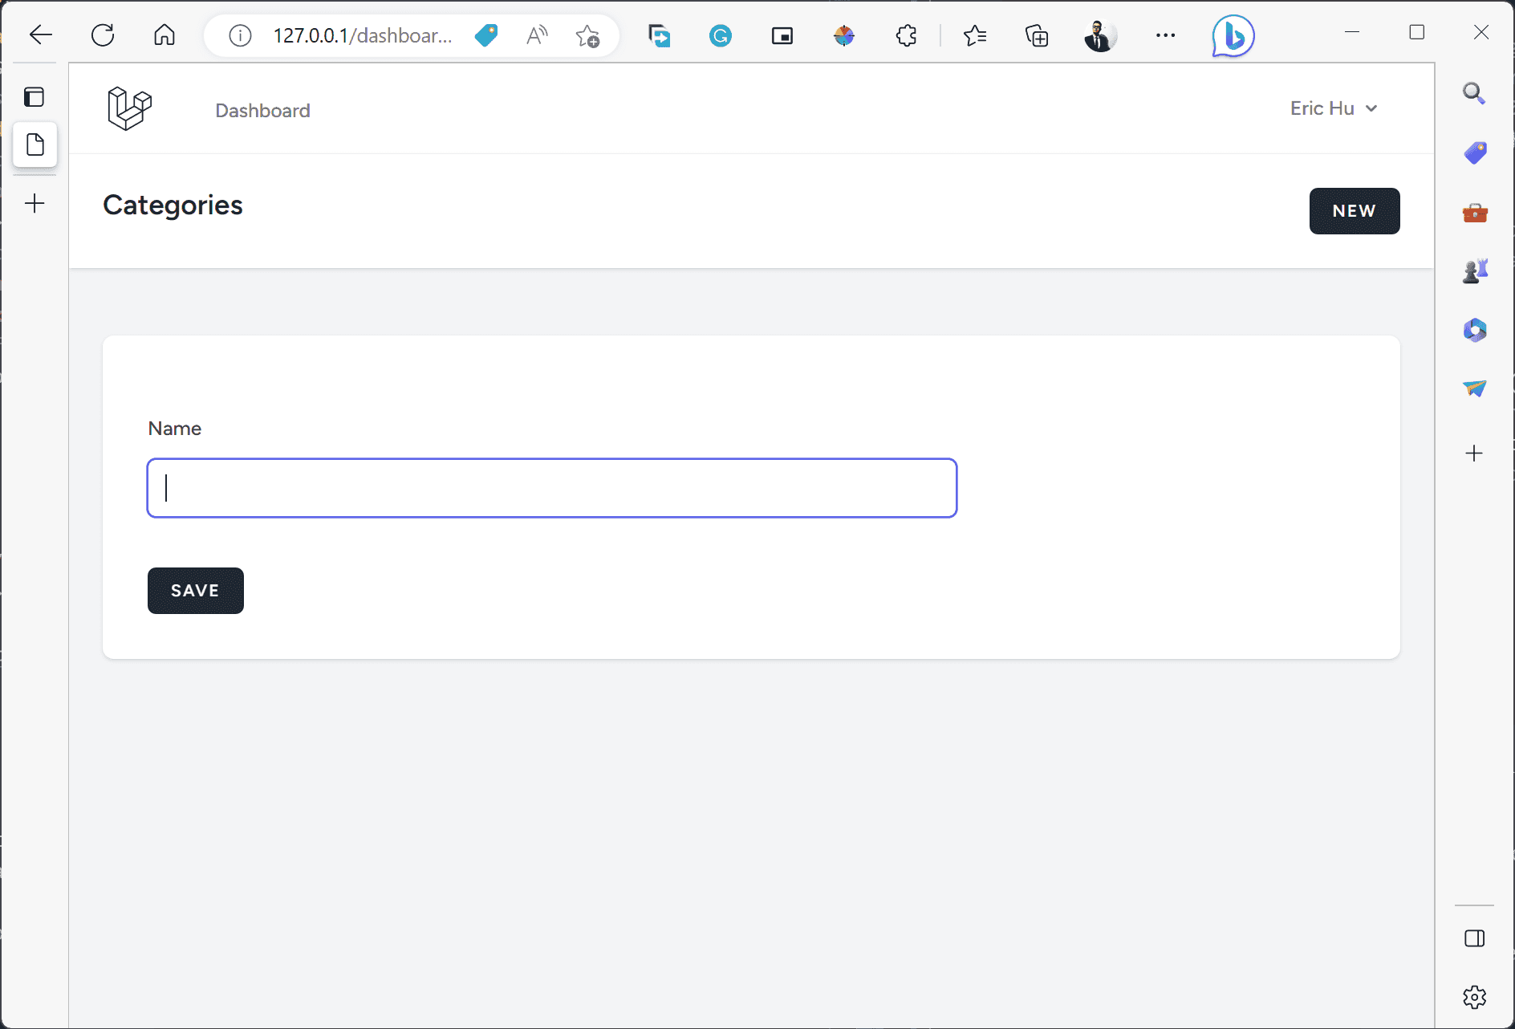This screenshot has width=1515, height=1029.
Task: Toggle the vertical tabs pane icon
Action: click(x=35, y=97)
